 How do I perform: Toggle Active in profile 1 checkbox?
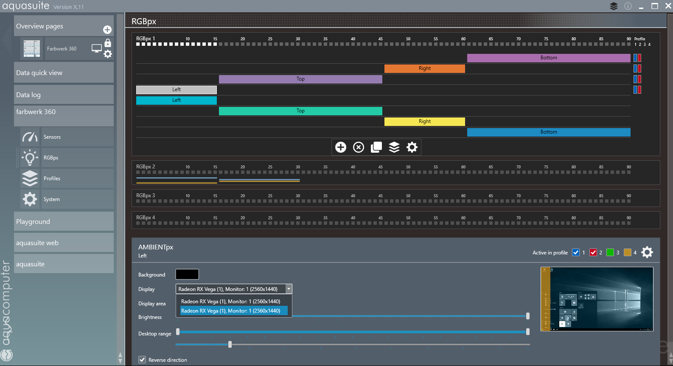(576, 253)
